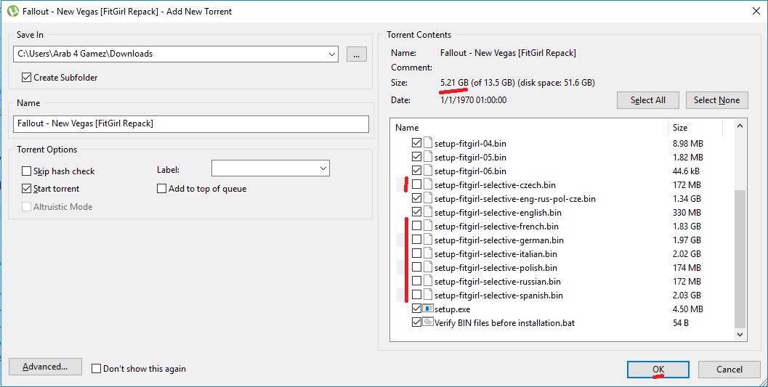Open the Save In path dropdown
Screen dimensions: 768x387
pyautogui.click(x=332, y=54)
